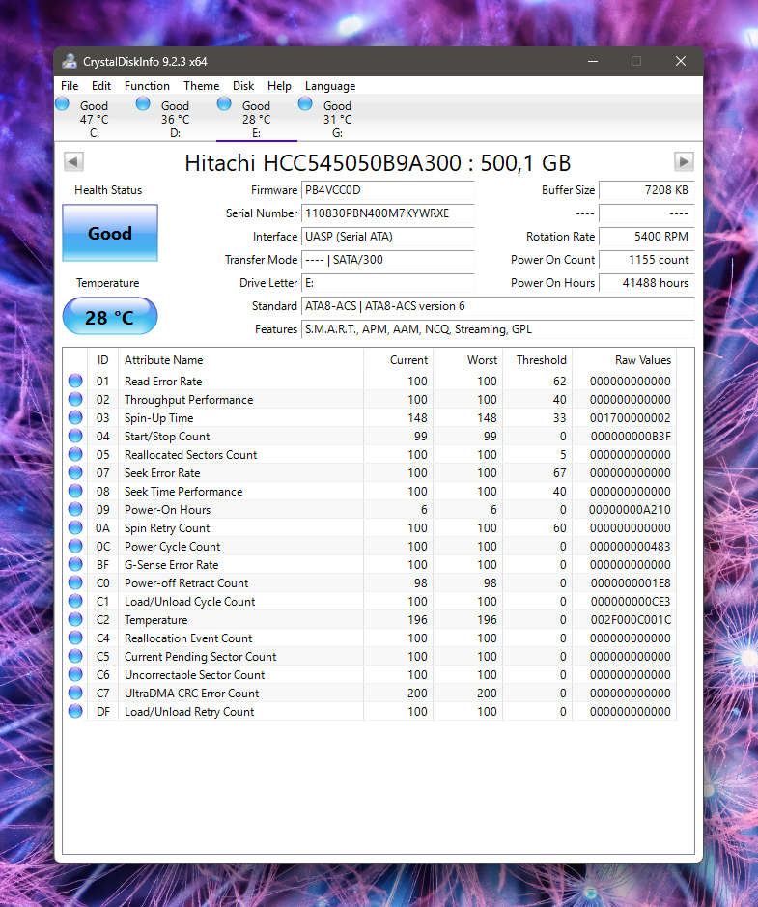The width and height of the screenshot is (758, 907).
Task: Click the status orb for Temperature attribute row
Action: tap(75, 619)
